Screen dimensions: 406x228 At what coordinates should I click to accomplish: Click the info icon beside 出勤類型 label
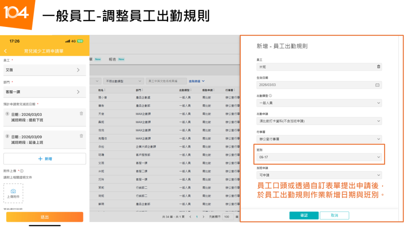coord(270,96)
